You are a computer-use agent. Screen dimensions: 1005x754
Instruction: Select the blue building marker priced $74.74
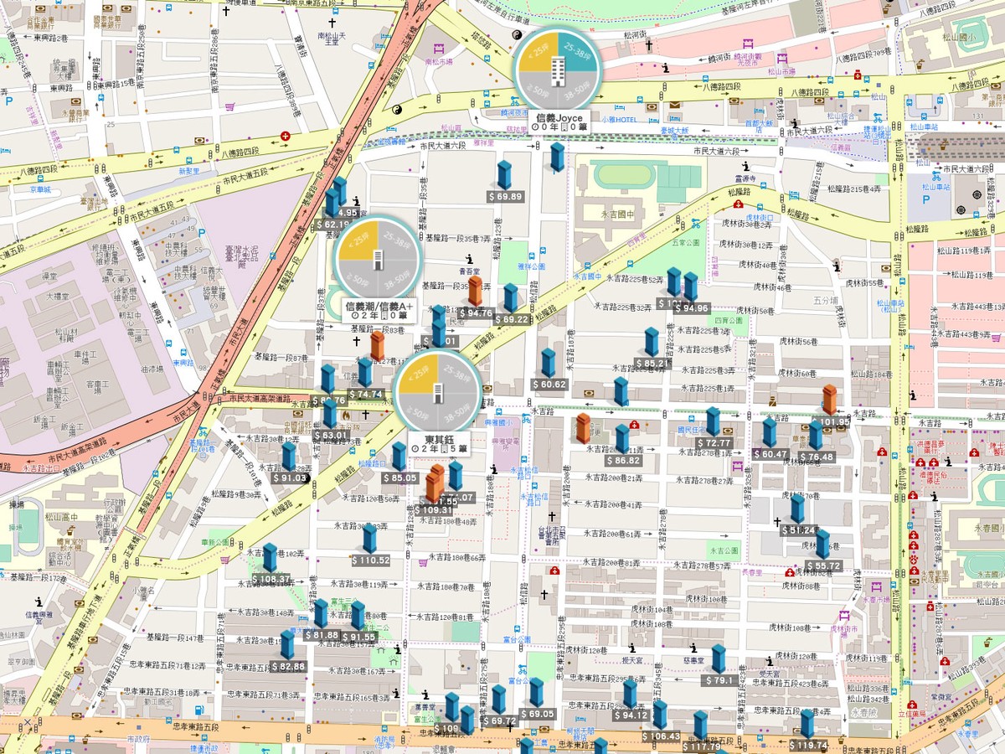coord(365,373)
